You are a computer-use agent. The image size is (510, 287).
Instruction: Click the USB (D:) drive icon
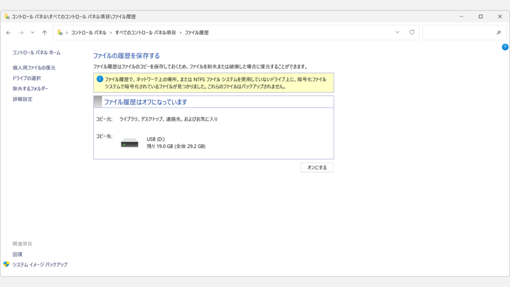[129, 143]
